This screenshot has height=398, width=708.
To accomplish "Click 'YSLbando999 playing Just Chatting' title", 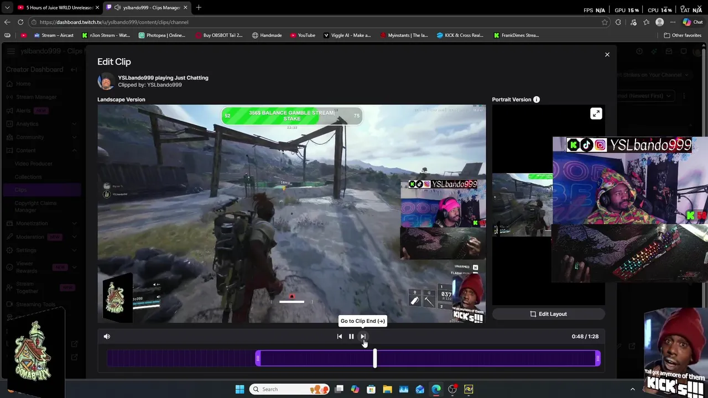I will [163, 78].
